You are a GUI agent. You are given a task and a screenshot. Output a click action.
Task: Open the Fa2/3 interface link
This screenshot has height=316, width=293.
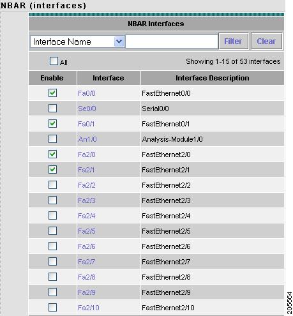tap(87, 200)
